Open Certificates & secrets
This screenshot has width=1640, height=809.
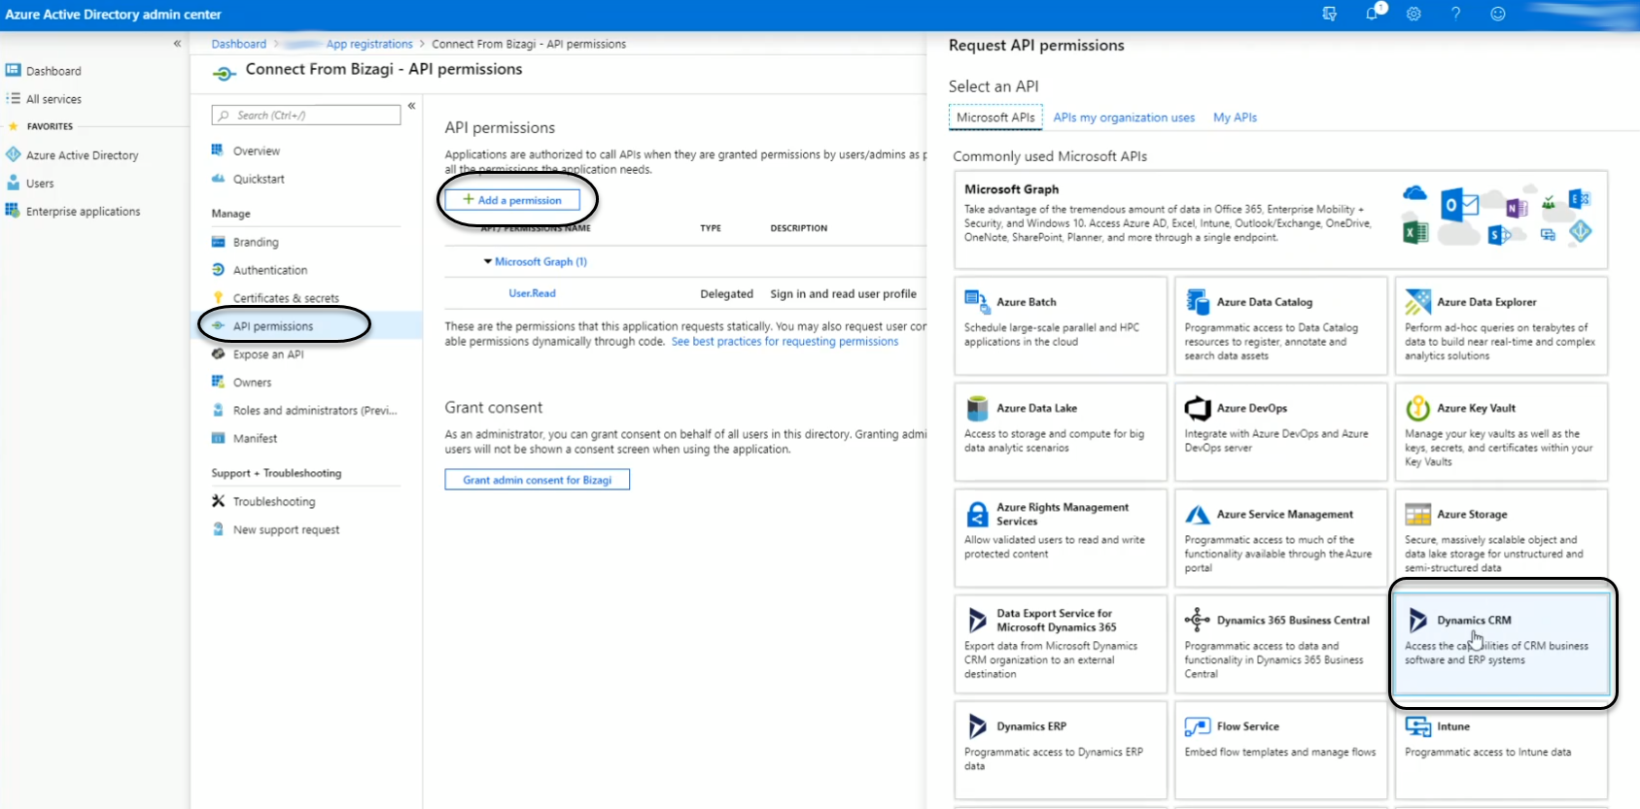(x=286, y=299)
